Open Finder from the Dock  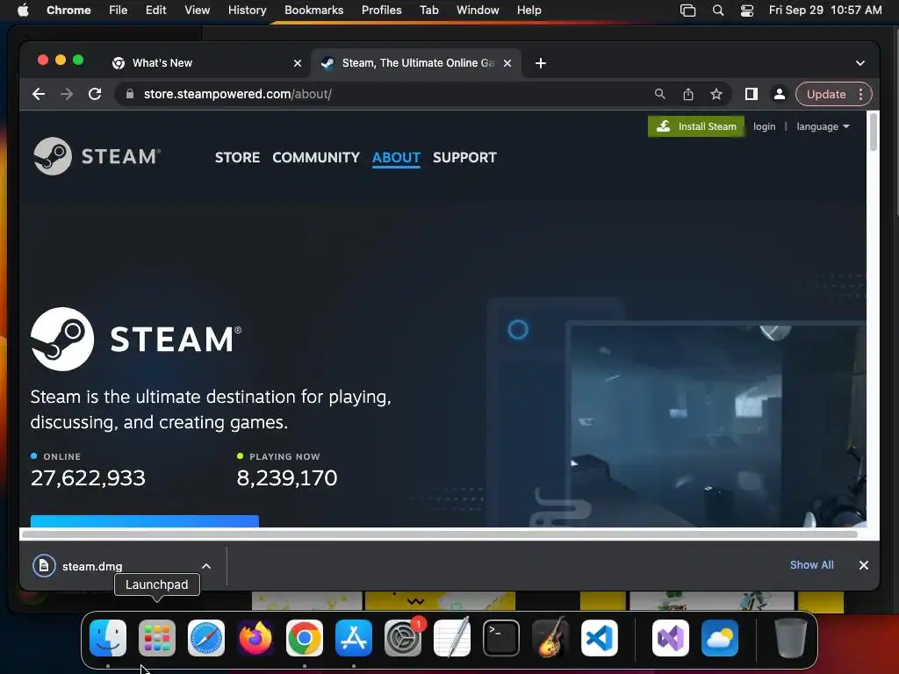pyautogui.click(x=108, y=637)
